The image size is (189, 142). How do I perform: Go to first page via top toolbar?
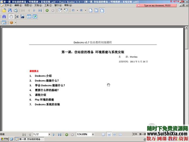point(23,11)
